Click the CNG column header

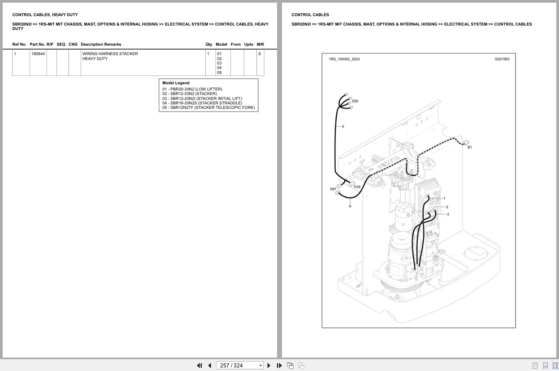73,44
